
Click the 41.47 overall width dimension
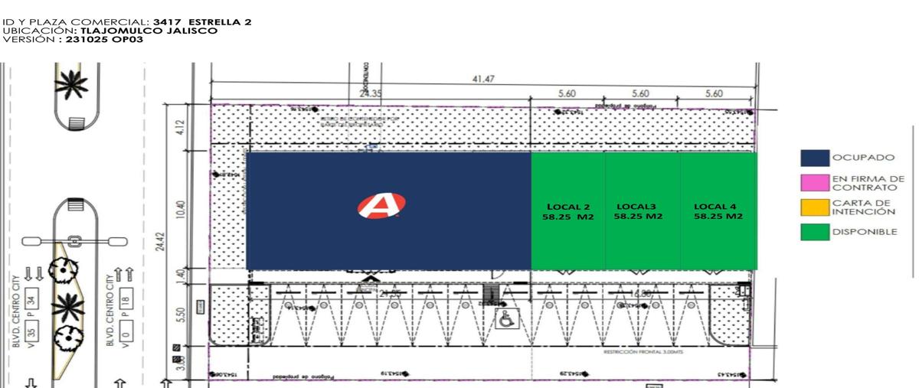(x=482, y=79)
